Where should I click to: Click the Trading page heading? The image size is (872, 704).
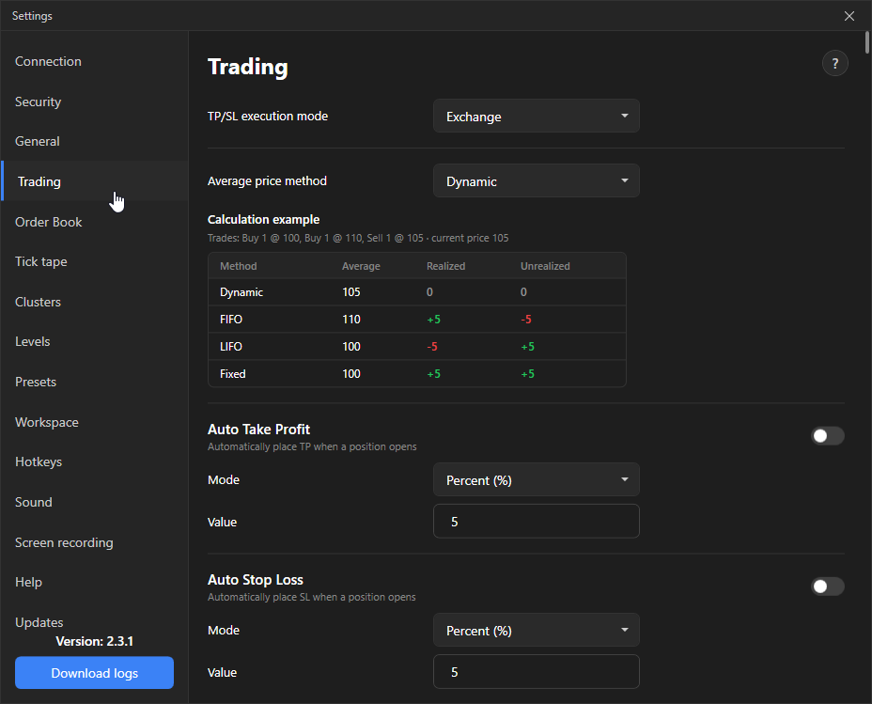(x=248, y=67)
